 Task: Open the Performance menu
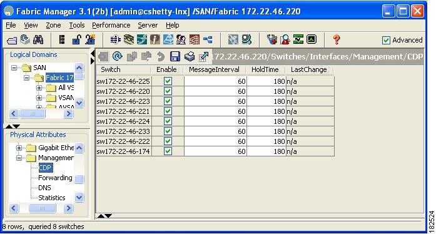[x=111, y=25]
